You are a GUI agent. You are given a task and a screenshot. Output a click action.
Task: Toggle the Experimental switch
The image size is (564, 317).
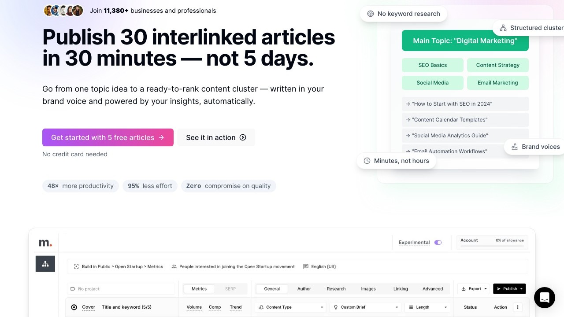[438, 243]
